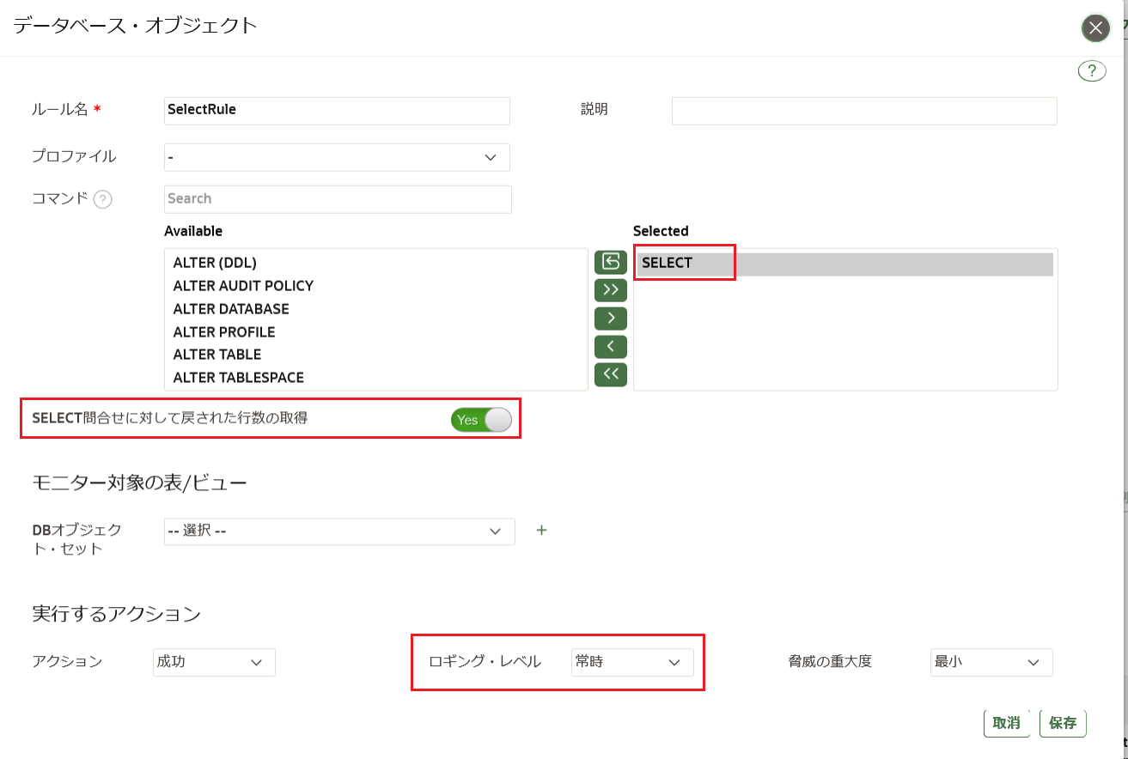The image size is (1128, 759).
Task: Click the move all right double-arrow button
Action: [611, 289]
